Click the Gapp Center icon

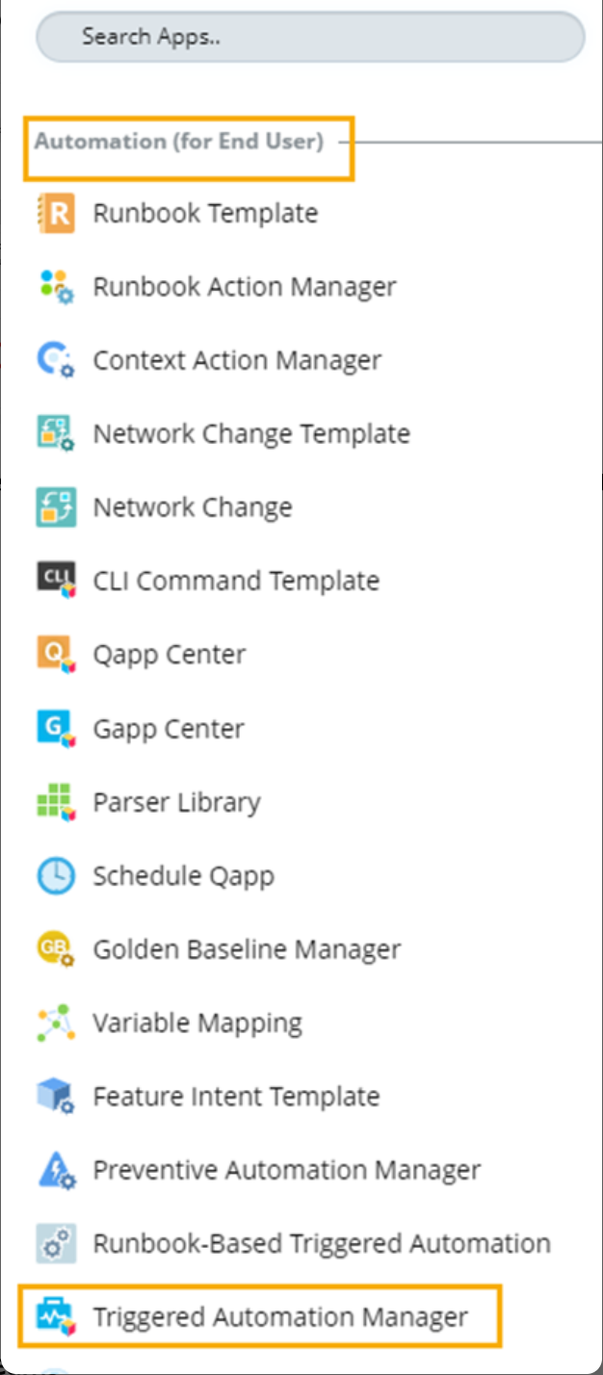[x=55, y=729]
